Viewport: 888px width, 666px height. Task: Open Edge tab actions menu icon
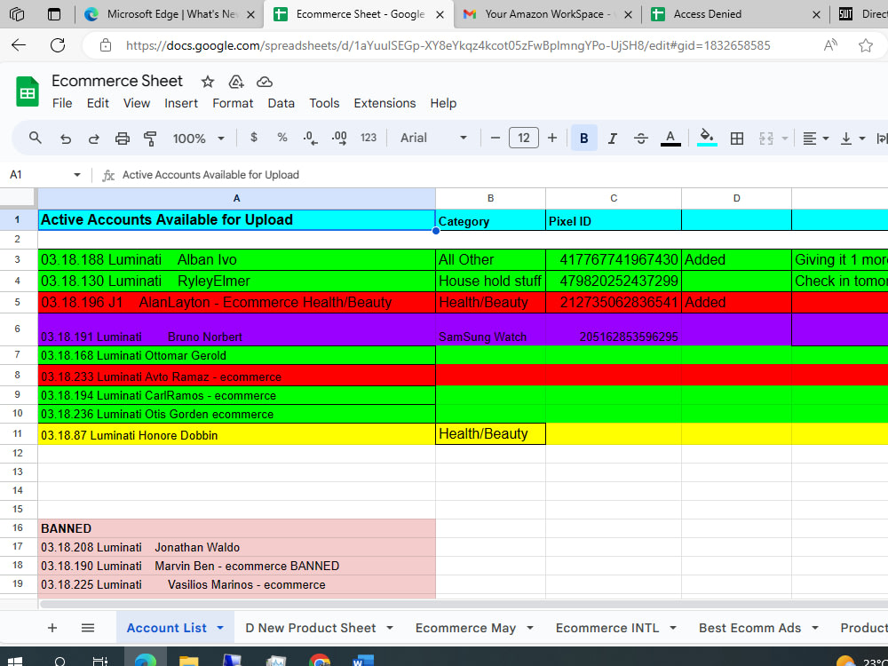54,14
